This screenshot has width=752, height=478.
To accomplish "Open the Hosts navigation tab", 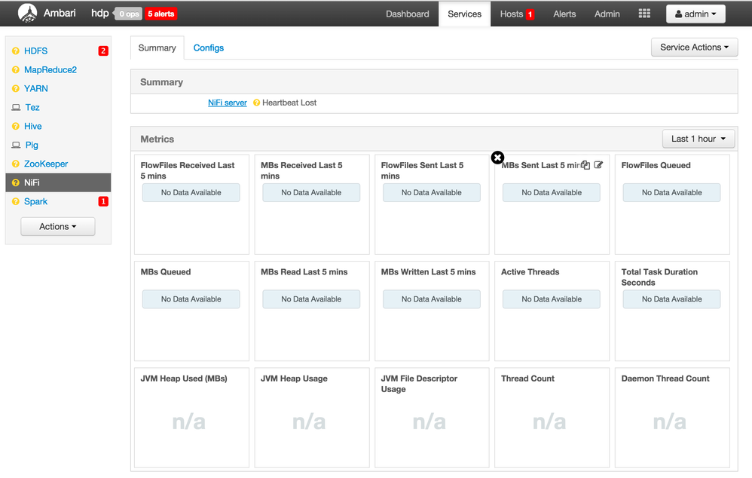I will tap(511, 14).
